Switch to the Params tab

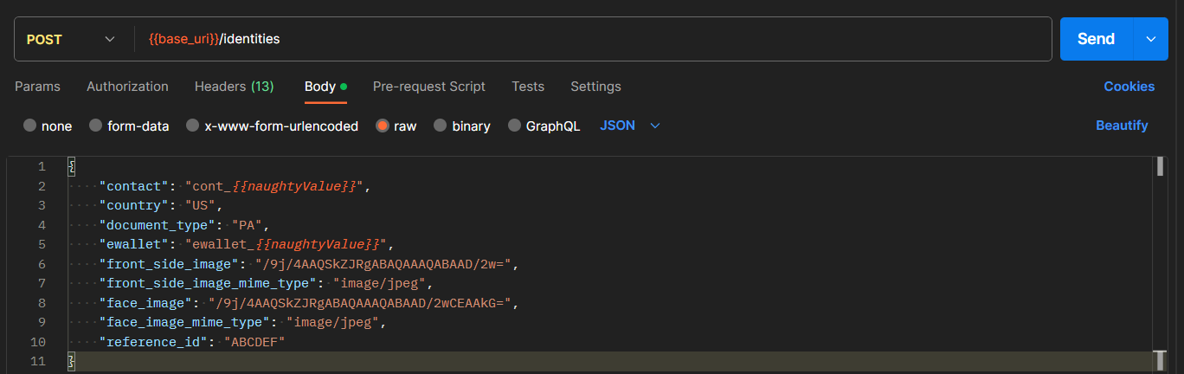[37, 87]
